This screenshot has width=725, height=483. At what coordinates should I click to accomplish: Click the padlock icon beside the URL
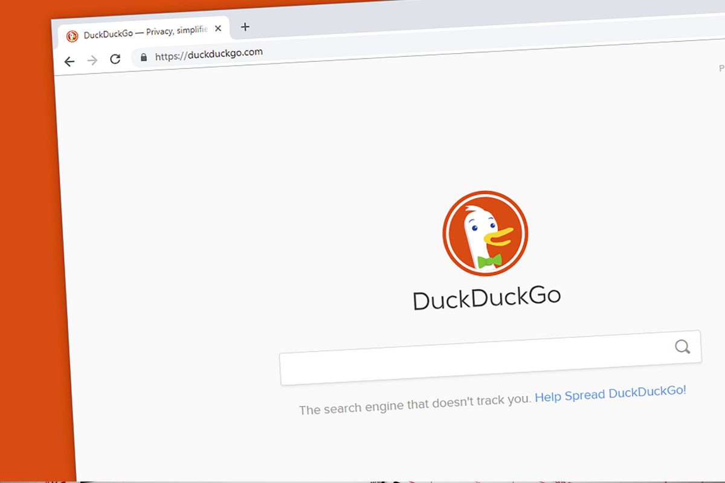pyautogui.click(x=143, y=57)
